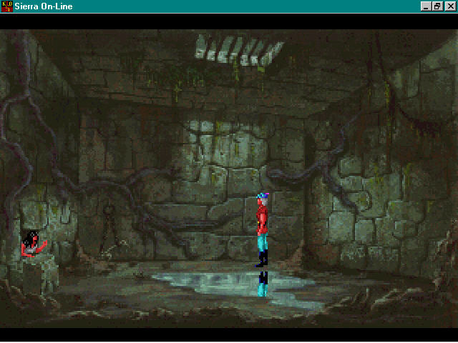The image size is (458, 343).
Task: Click the Sierra On-Line title text
Action: [x=44, y=6]
